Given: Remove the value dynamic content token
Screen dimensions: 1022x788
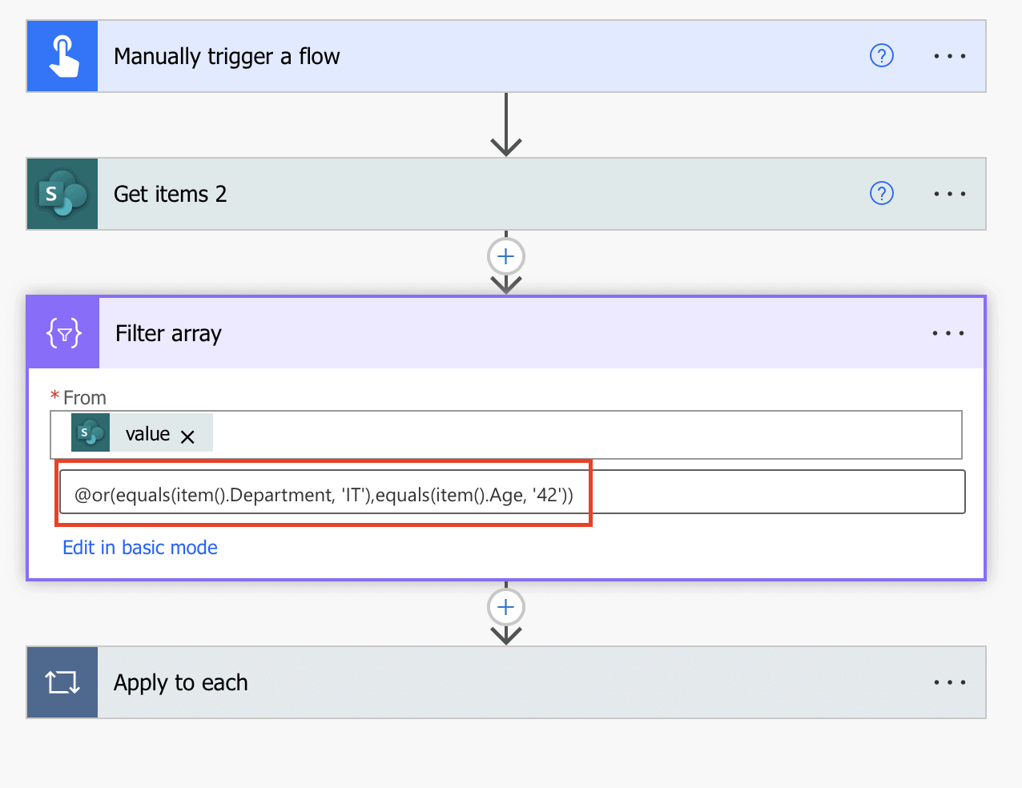Looking at the screenshot, I should pyautogui.click(x=189, y=435).
